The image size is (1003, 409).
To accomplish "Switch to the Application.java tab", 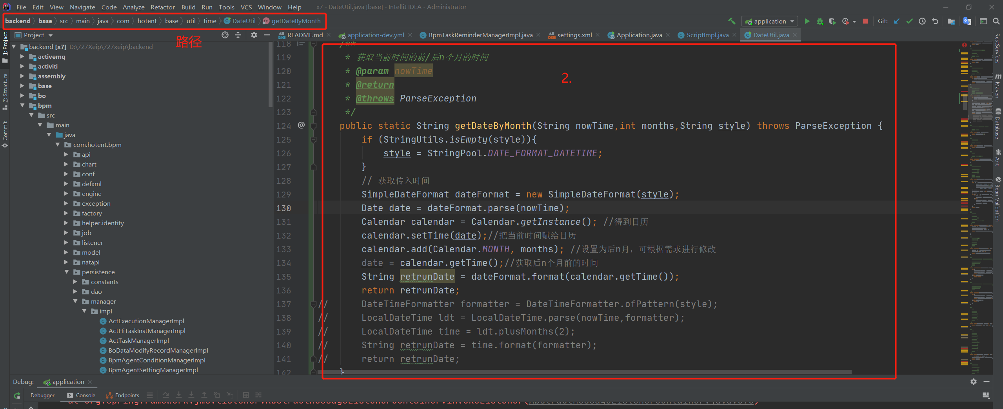I will pos(639,35).
